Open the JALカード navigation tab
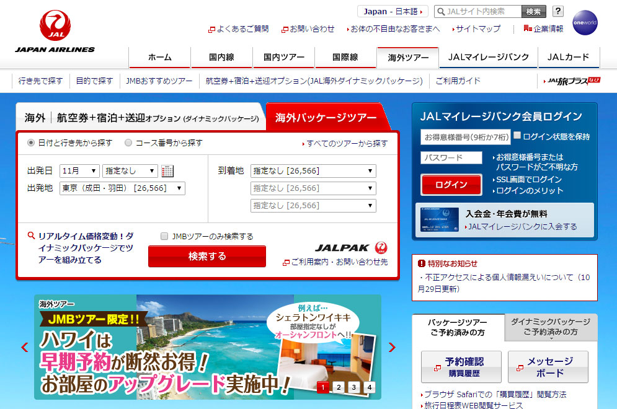Viewport: 617px width, 409px height. [569, 58]
